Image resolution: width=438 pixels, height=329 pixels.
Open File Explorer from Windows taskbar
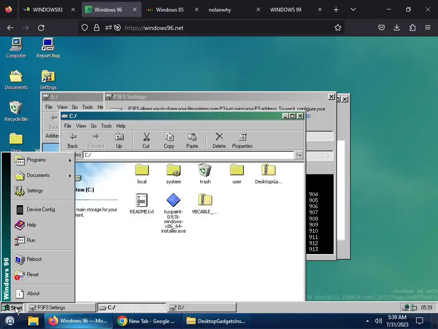pos(33,321)
